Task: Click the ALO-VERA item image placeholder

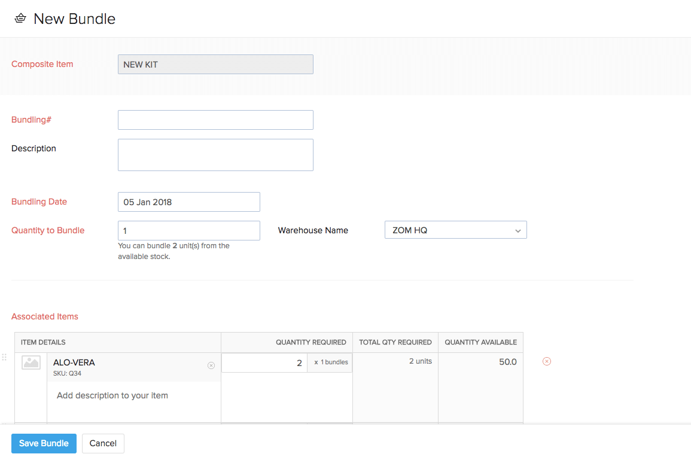Action: [31, 362]
